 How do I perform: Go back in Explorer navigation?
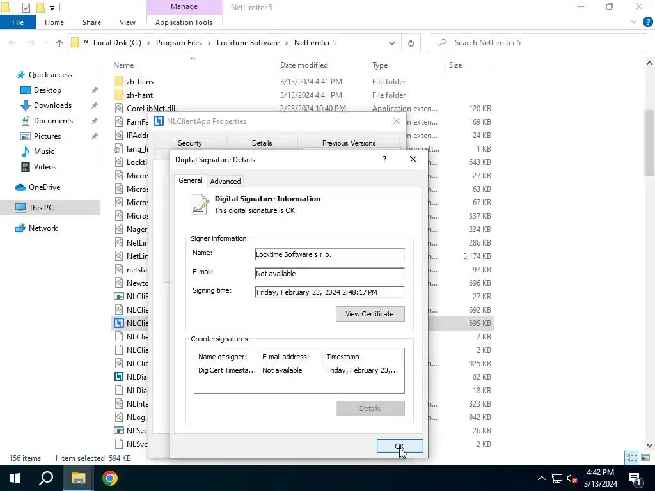[x=13, y=43]
